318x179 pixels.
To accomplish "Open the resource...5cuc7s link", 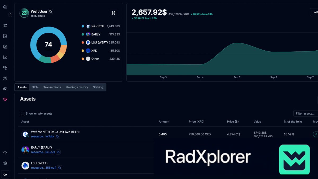I will coord(43,152).
